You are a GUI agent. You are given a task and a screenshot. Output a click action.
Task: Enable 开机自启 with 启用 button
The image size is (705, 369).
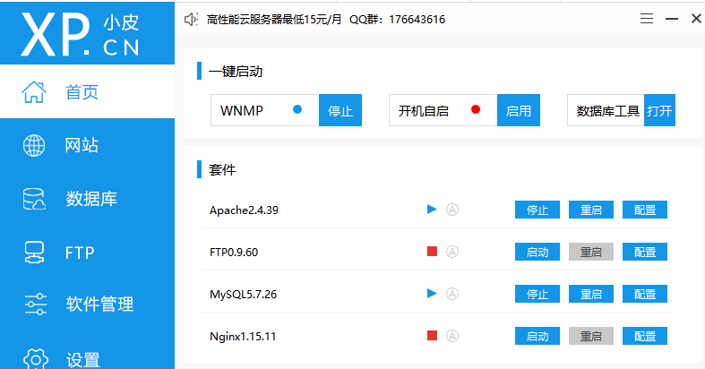coord(519,110)
